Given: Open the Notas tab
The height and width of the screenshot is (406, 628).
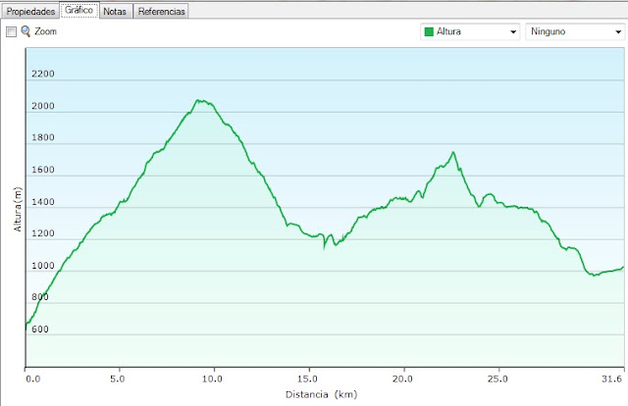Looking at the screenshot, I should [115, 11].
